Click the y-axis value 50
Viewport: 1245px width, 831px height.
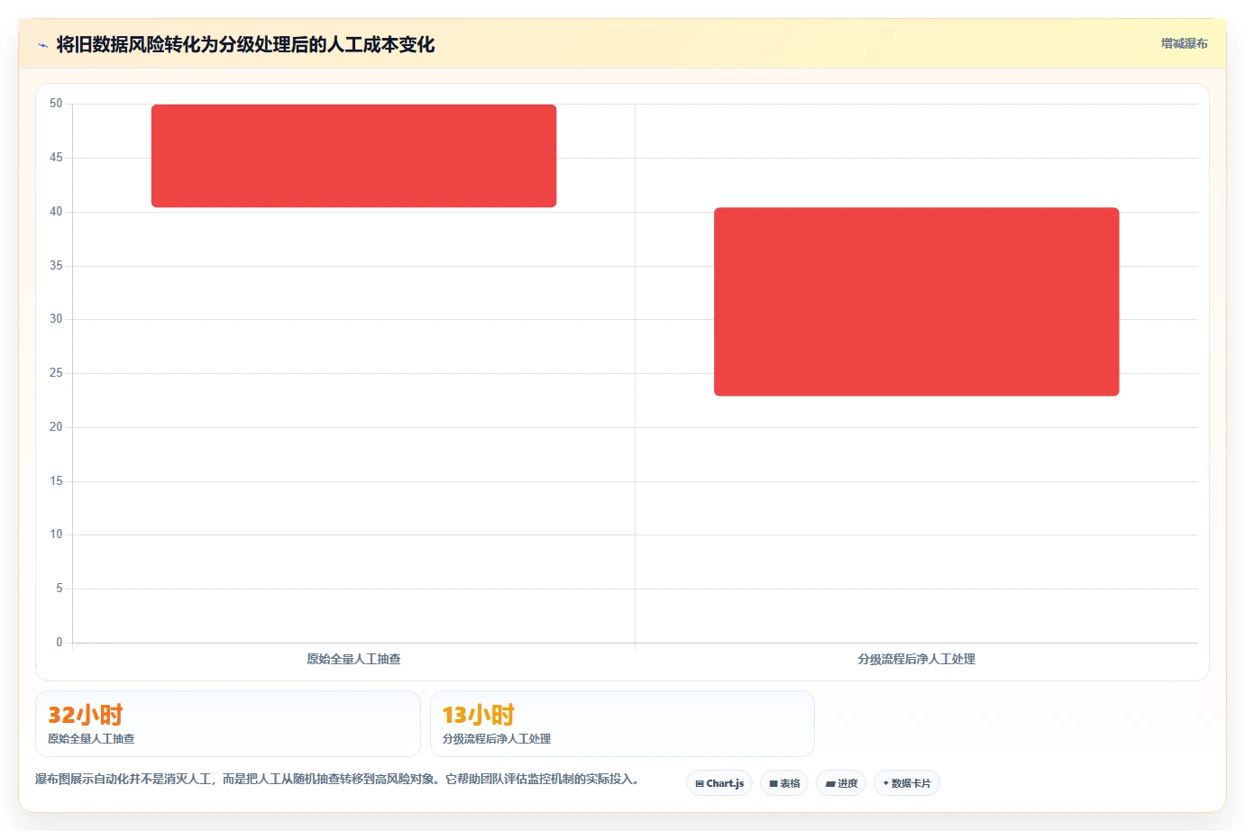[56, 104]
